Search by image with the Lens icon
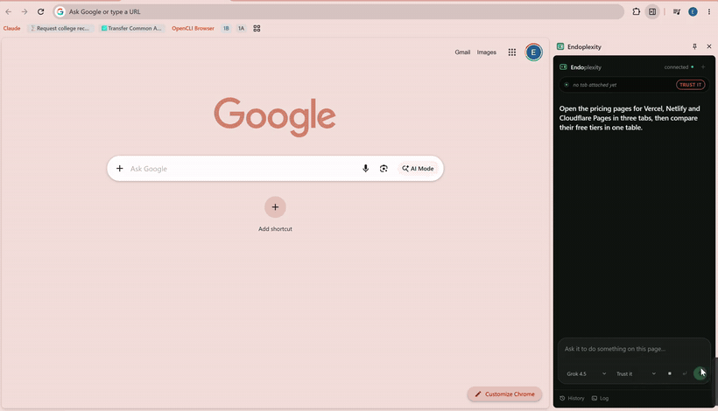This screenshot has height=411, width=718. click(x=384, y=168)
